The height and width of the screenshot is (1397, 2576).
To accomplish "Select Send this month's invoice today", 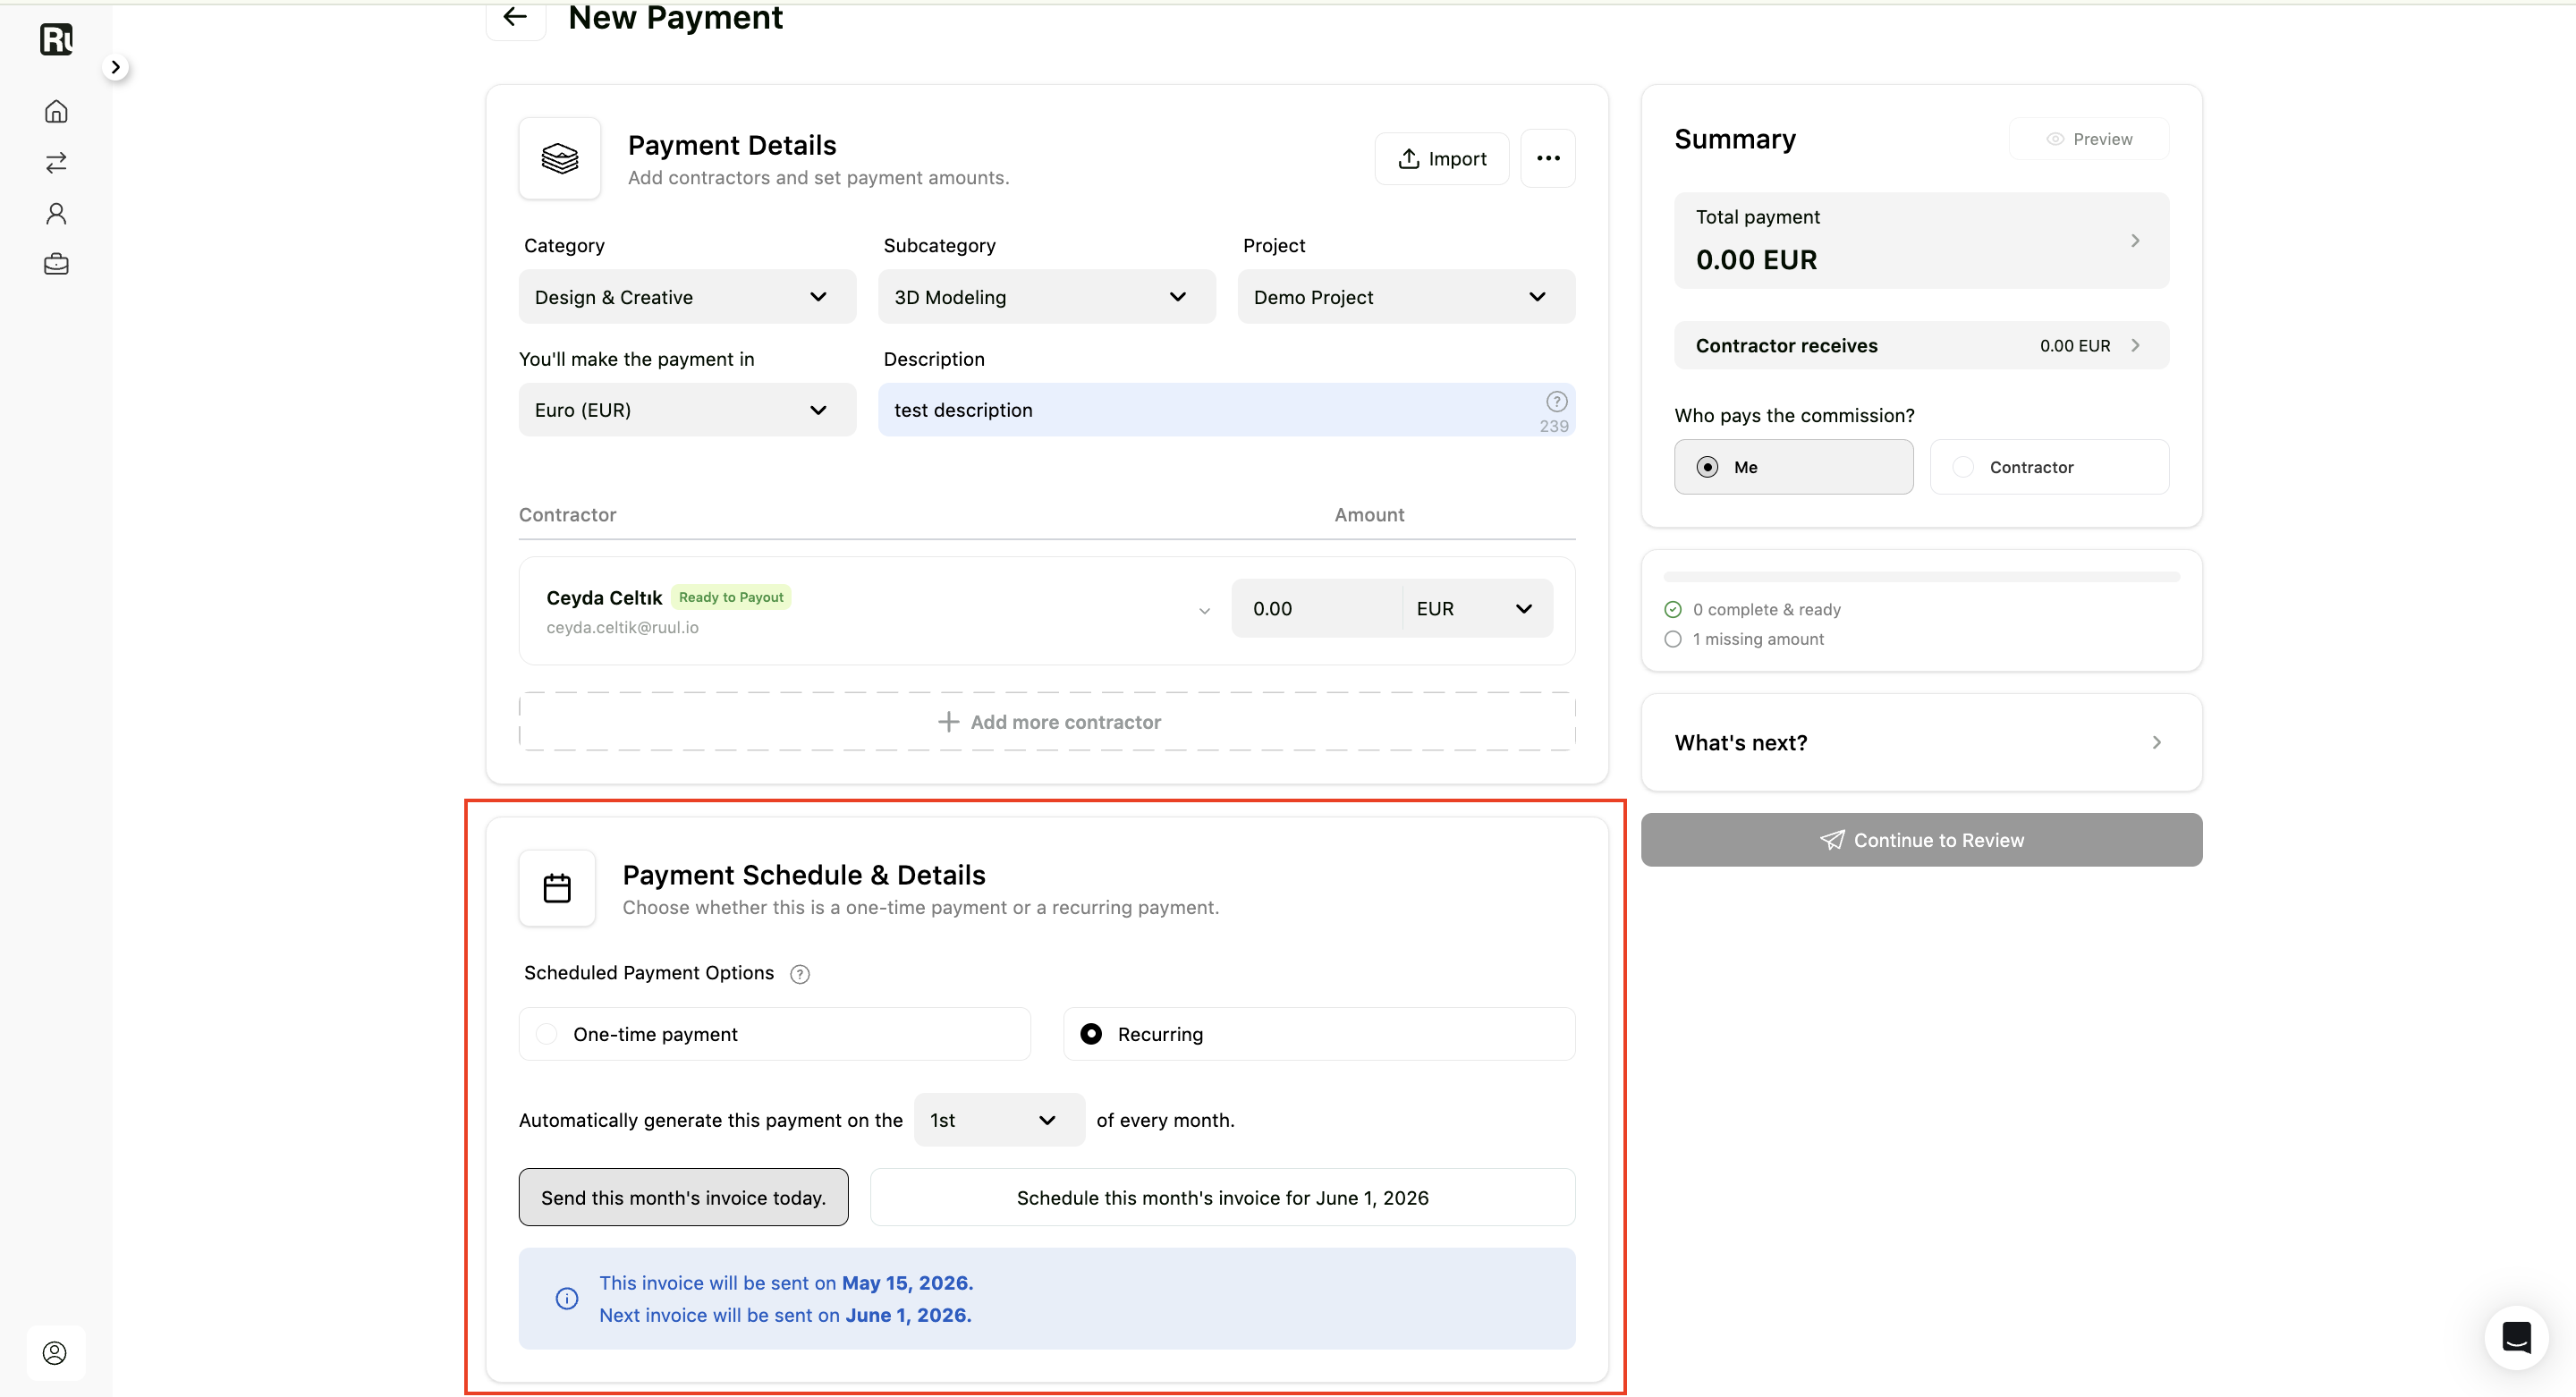I will (683, 1197).
